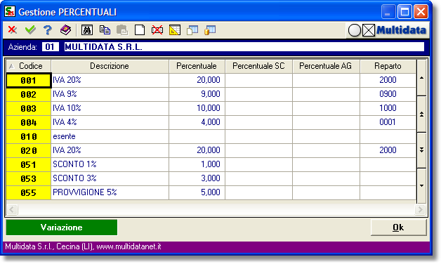Click the yellow ruler design icon
This screenshot has width=441, height=264.
click(175, 29)
